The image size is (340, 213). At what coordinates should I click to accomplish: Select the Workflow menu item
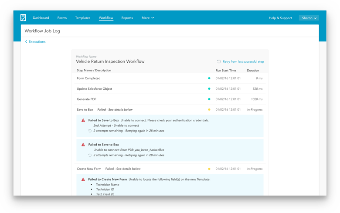(106, 18)
